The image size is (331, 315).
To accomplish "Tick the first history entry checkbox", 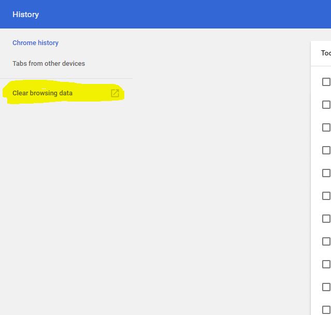I will pos(326,82).
